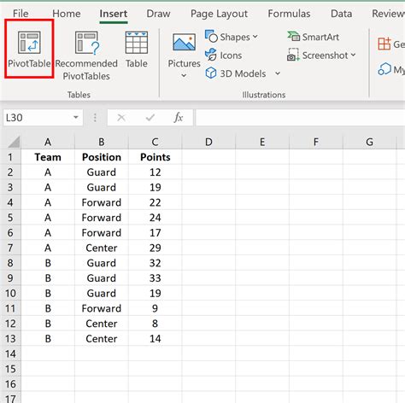Select column D header
Image resolution: width=405 pixels, height=403 pixels.
[208, 142]
